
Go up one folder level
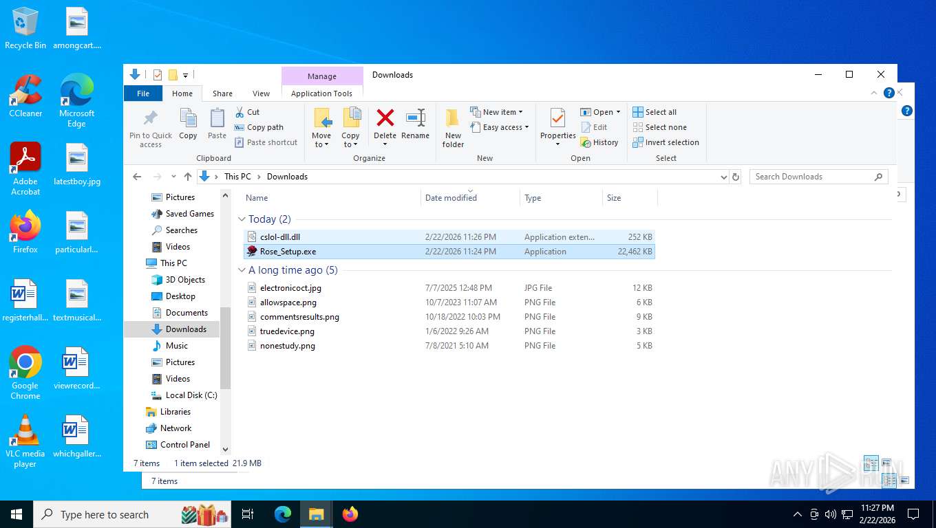(188, 177)
